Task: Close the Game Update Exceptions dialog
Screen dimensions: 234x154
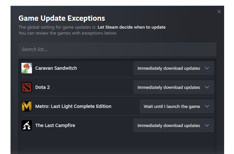Action: [219, 12]
